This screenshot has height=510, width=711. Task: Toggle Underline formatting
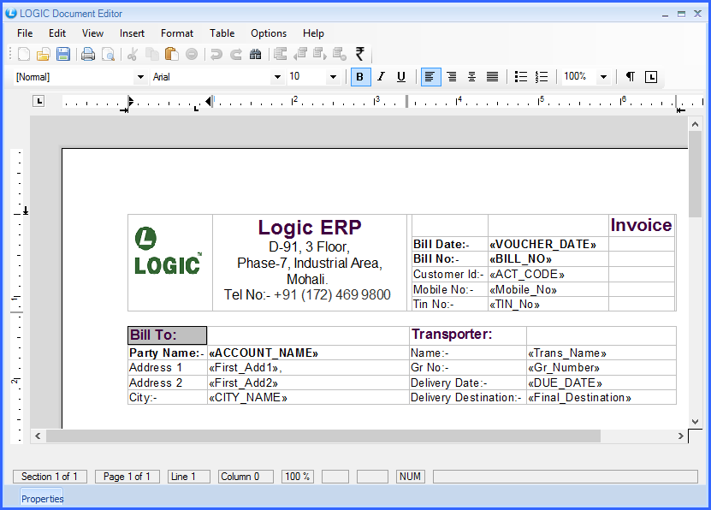pyautogui.click(x=400, y=77)
